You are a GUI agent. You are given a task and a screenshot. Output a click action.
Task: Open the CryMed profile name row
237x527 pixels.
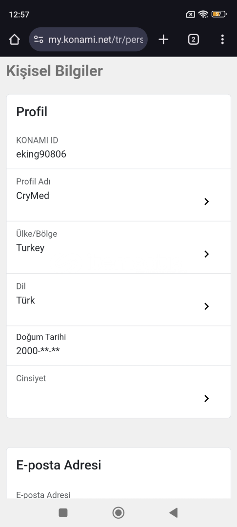(118, 195)
